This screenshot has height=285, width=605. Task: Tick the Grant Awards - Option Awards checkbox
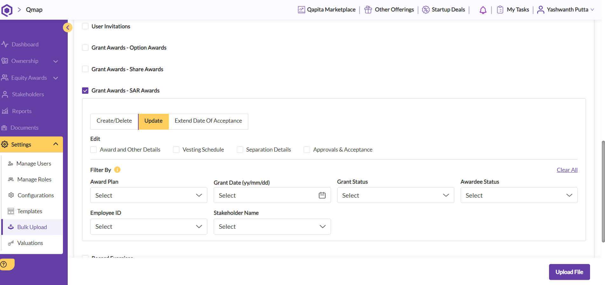[x=85, y=48]
